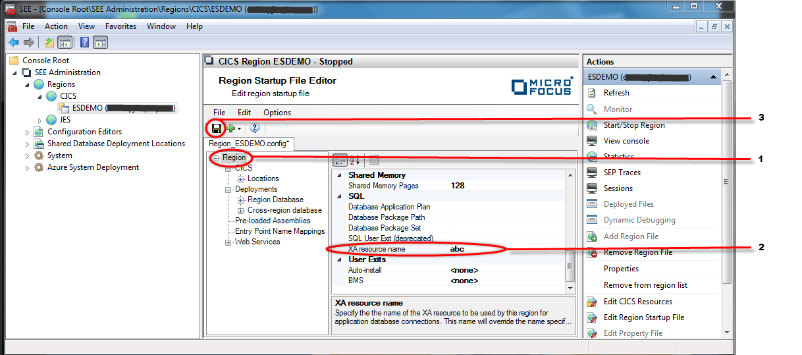Switch the property grid to Categorized view

pyautogui.click(x=340, y=160)
